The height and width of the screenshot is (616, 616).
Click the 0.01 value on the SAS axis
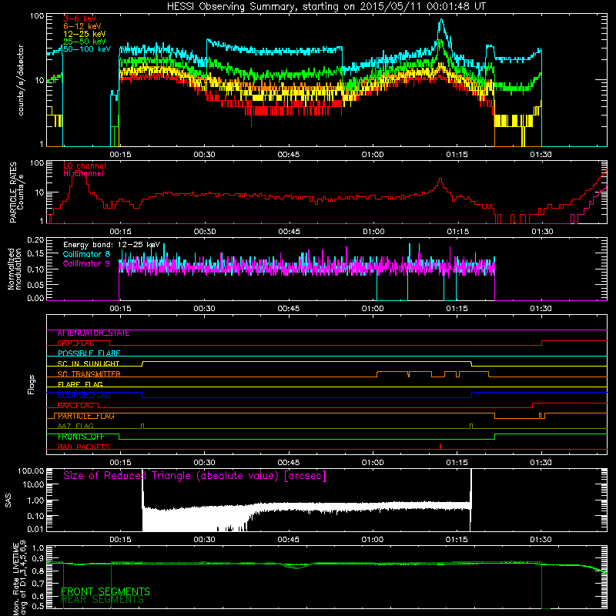pos(35,529)
